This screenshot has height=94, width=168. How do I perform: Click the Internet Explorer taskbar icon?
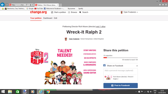(x=40, y=92)
